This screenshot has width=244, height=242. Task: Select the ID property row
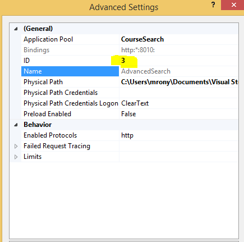click(130, 61)
